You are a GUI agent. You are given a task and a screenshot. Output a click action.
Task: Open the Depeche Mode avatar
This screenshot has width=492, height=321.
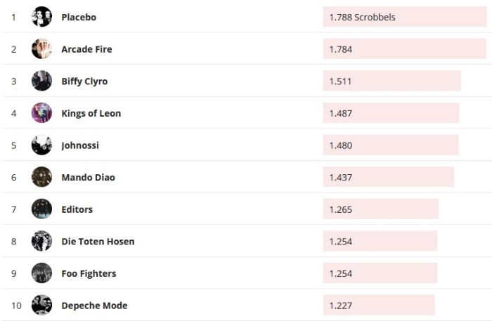(41, 306)
